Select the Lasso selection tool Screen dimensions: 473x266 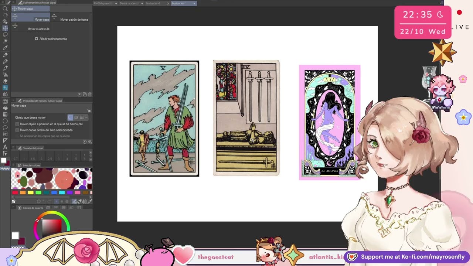click(x=5, y=35)
